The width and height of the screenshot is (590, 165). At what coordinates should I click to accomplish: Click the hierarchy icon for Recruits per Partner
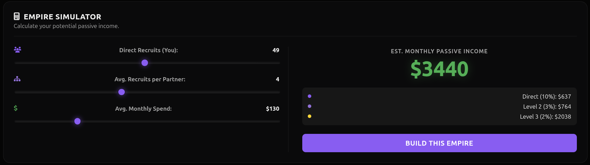[x=17, y=79]
